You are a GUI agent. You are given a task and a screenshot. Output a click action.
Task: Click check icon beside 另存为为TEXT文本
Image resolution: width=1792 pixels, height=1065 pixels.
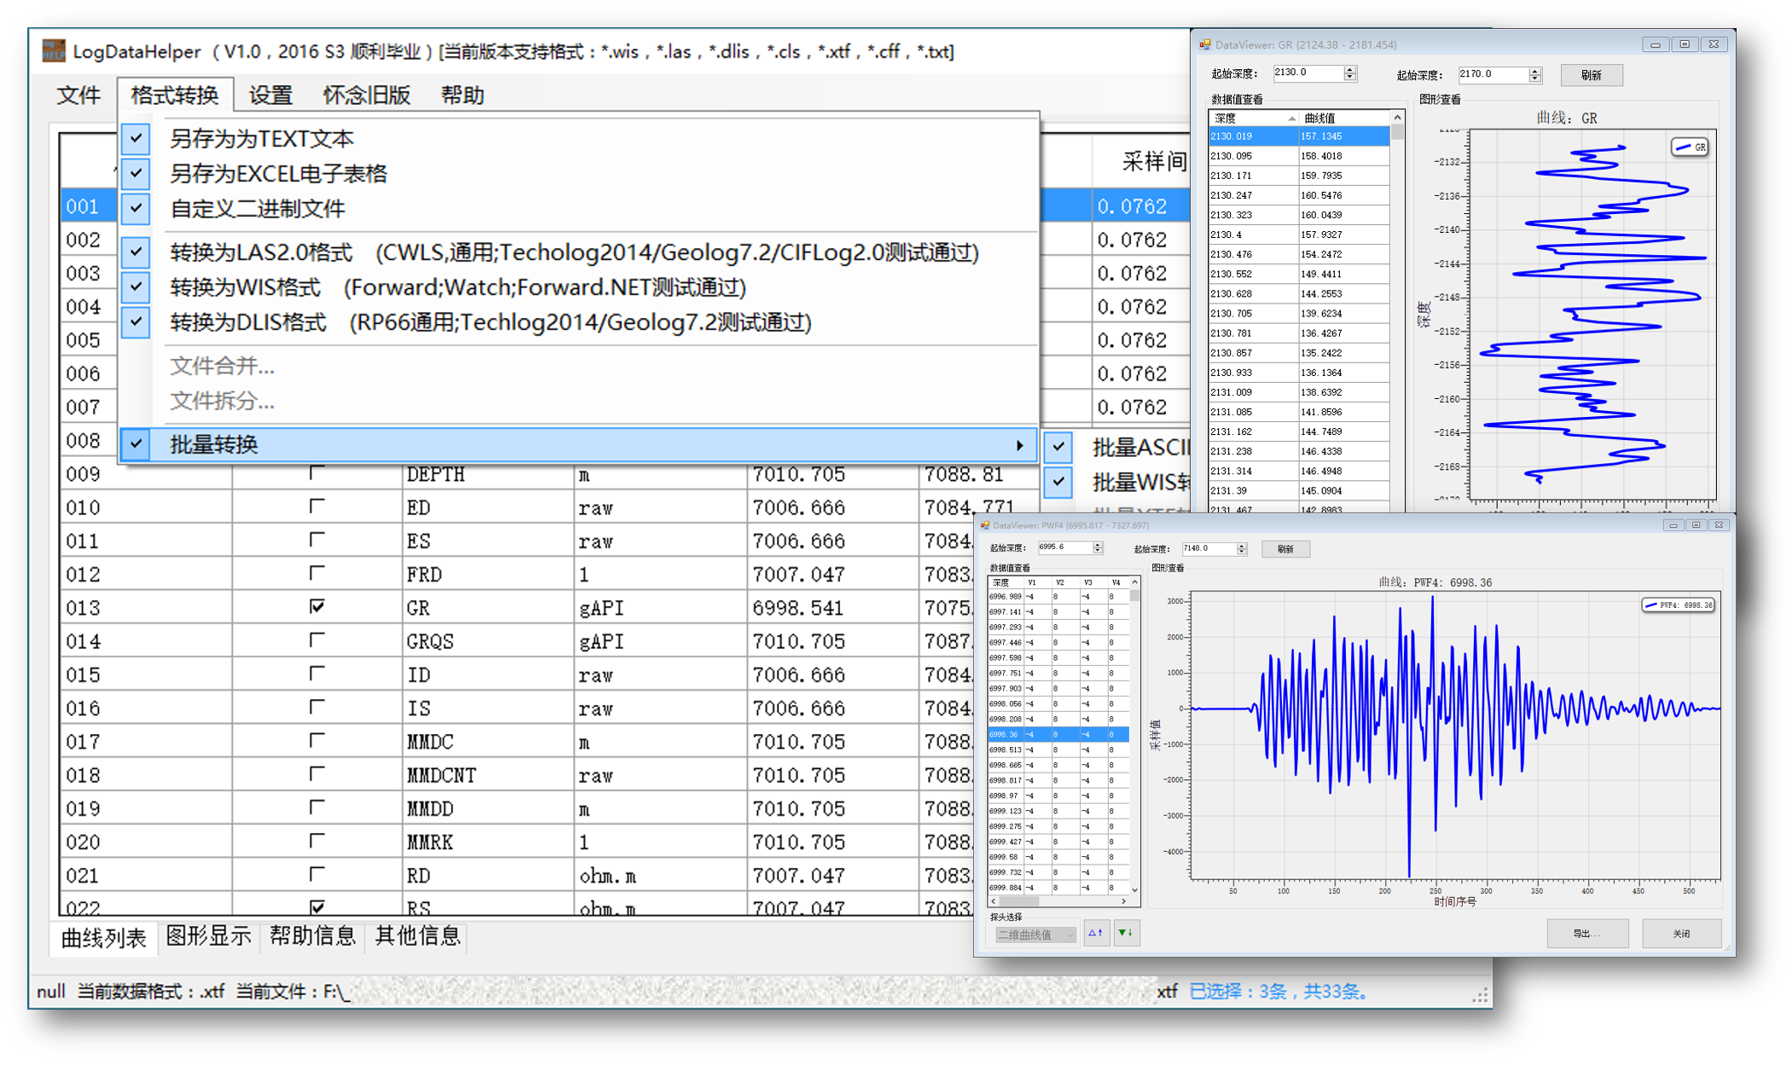tap(136, 138)
